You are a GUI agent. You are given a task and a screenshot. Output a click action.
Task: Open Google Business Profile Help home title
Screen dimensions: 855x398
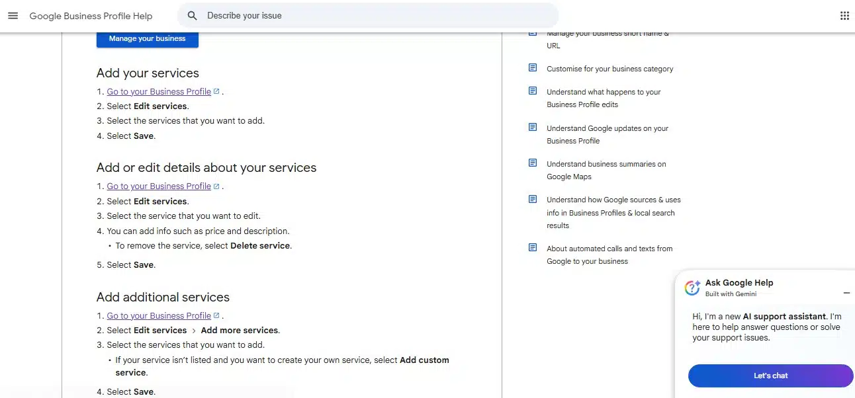tap(91, 16)
